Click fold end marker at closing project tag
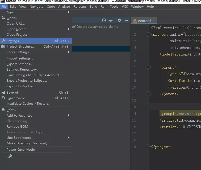This screenshot has width=201, height=170. tap(149, 146)
